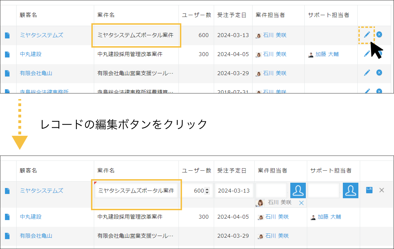
Task: Click the ミヤタシステムズポータル案件 name input field
Action: [x=136, y=190]
